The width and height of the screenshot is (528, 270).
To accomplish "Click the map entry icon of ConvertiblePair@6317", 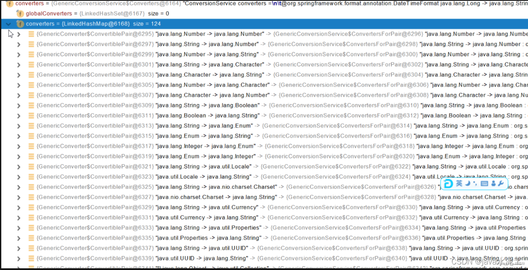I will pyautogui.click(x=31, y=146).
